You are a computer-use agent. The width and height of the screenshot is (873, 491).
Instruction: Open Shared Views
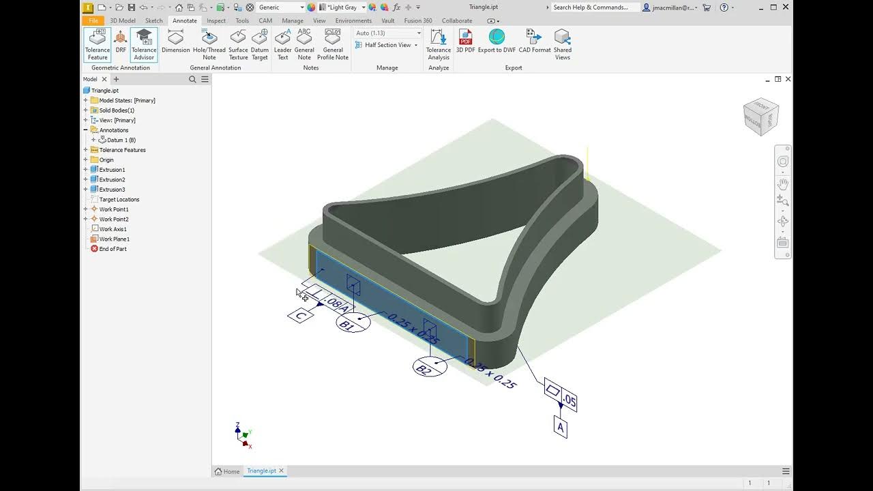click(x=563, y=45)
